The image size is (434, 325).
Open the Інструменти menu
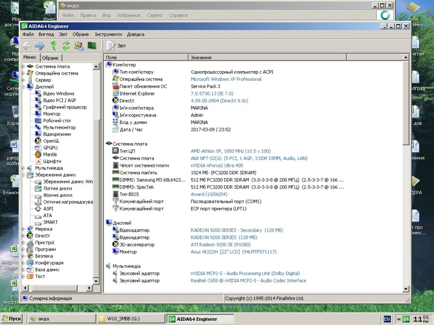pos(108,34)
